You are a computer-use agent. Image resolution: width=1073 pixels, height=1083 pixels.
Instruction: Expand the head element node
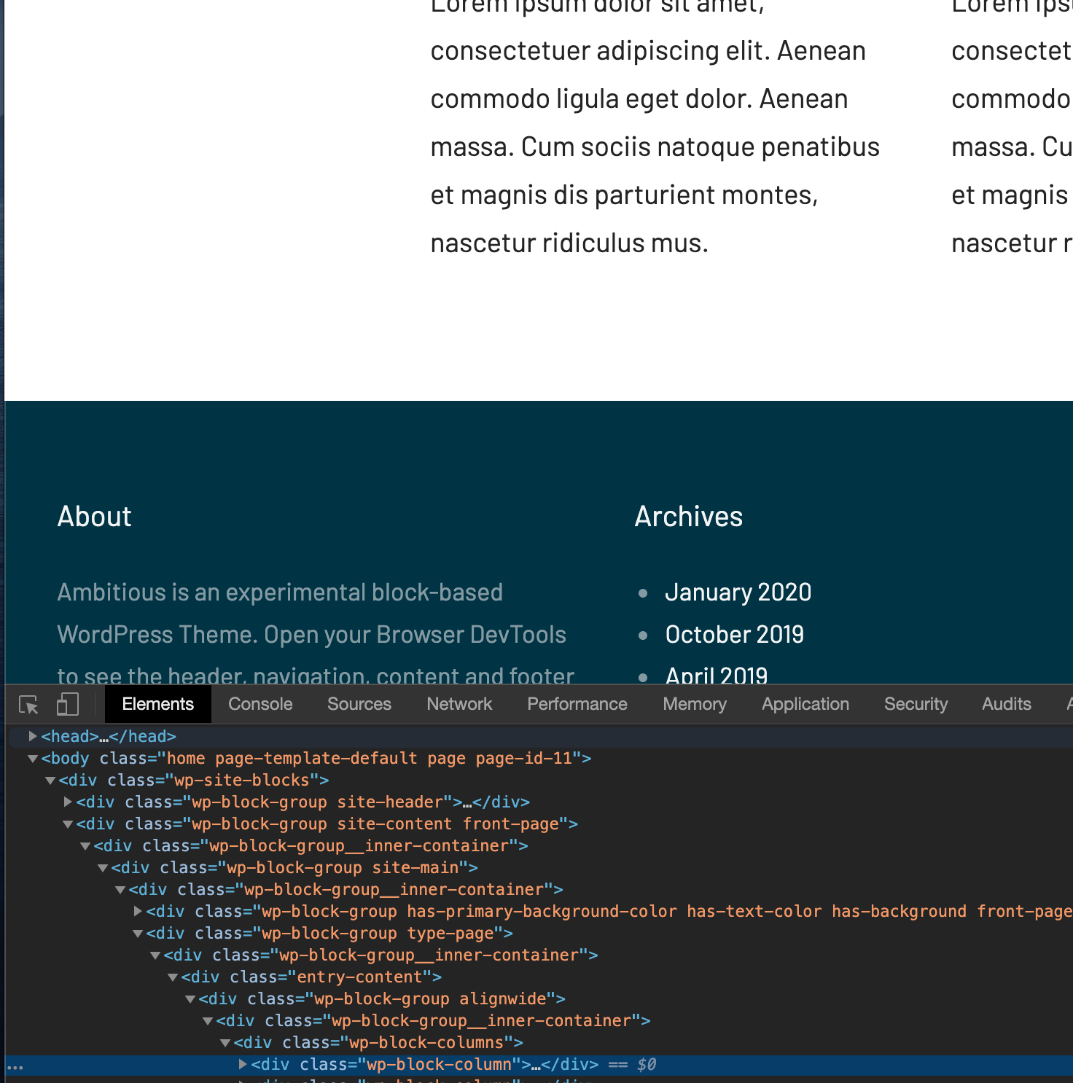[33, 736]
